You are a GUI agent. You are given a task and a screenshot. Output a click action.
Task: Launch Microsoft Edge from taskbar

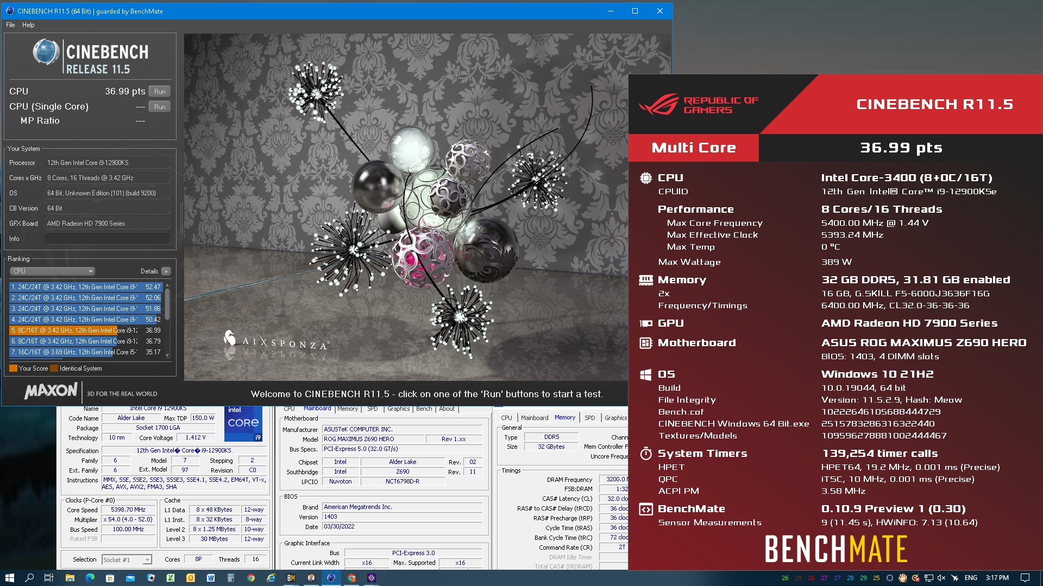coord(90,578)
